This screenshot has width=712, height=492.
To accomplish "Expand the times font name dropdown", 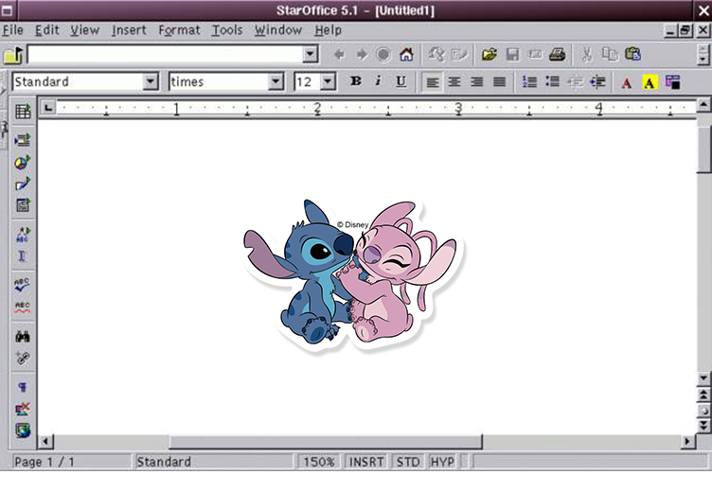I will tap(276, 82).
